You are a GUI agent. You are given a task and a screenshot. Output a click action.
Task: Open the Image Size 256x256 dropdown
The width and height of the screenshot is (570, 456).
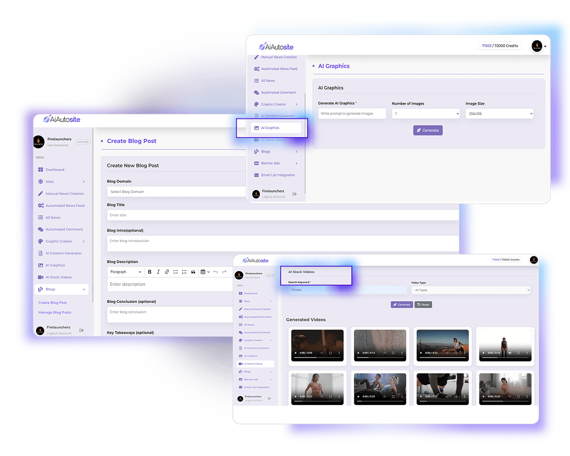(x=499, y=114)
